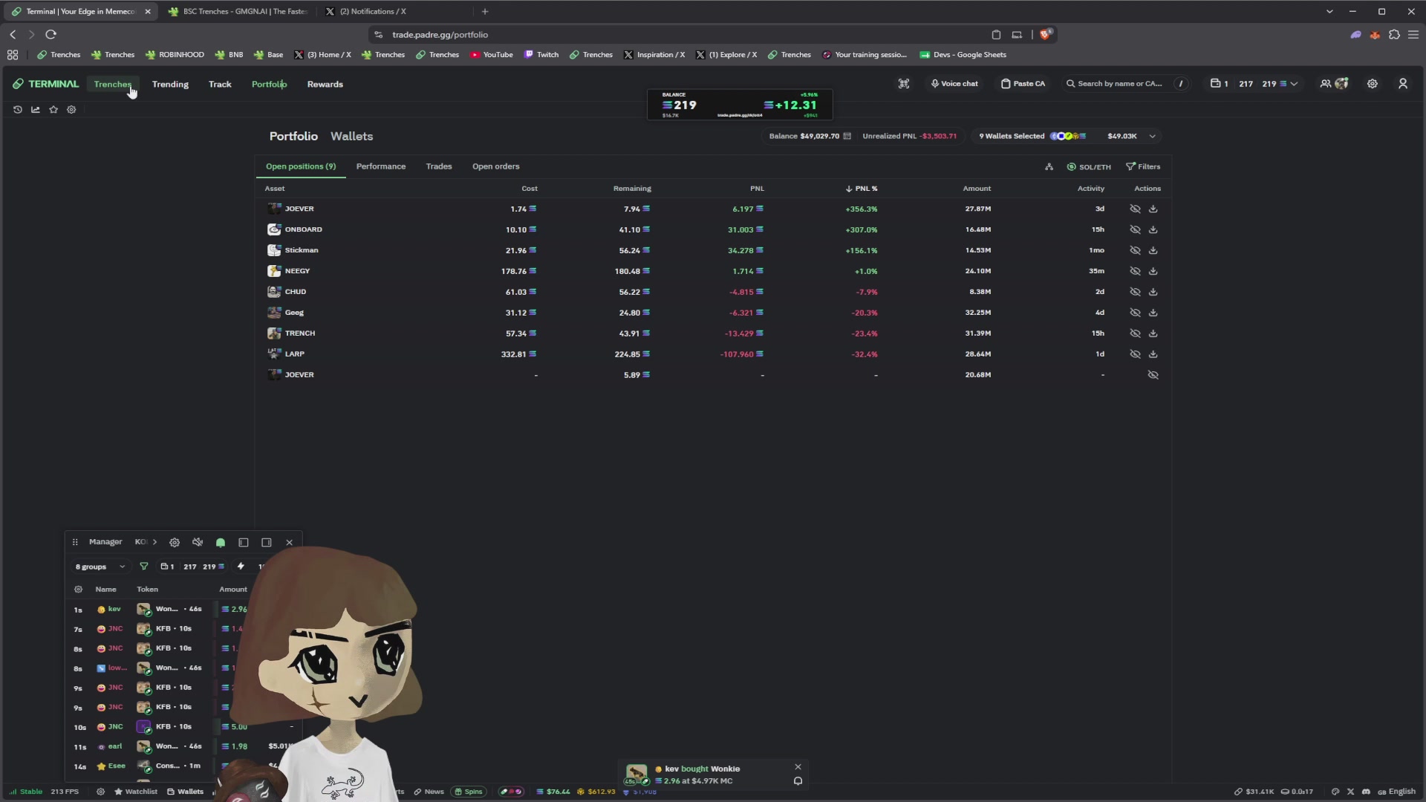Open the history icon below TERMINAL logo
Viewport: 1426px width, 802px height.
pos(18,109)
